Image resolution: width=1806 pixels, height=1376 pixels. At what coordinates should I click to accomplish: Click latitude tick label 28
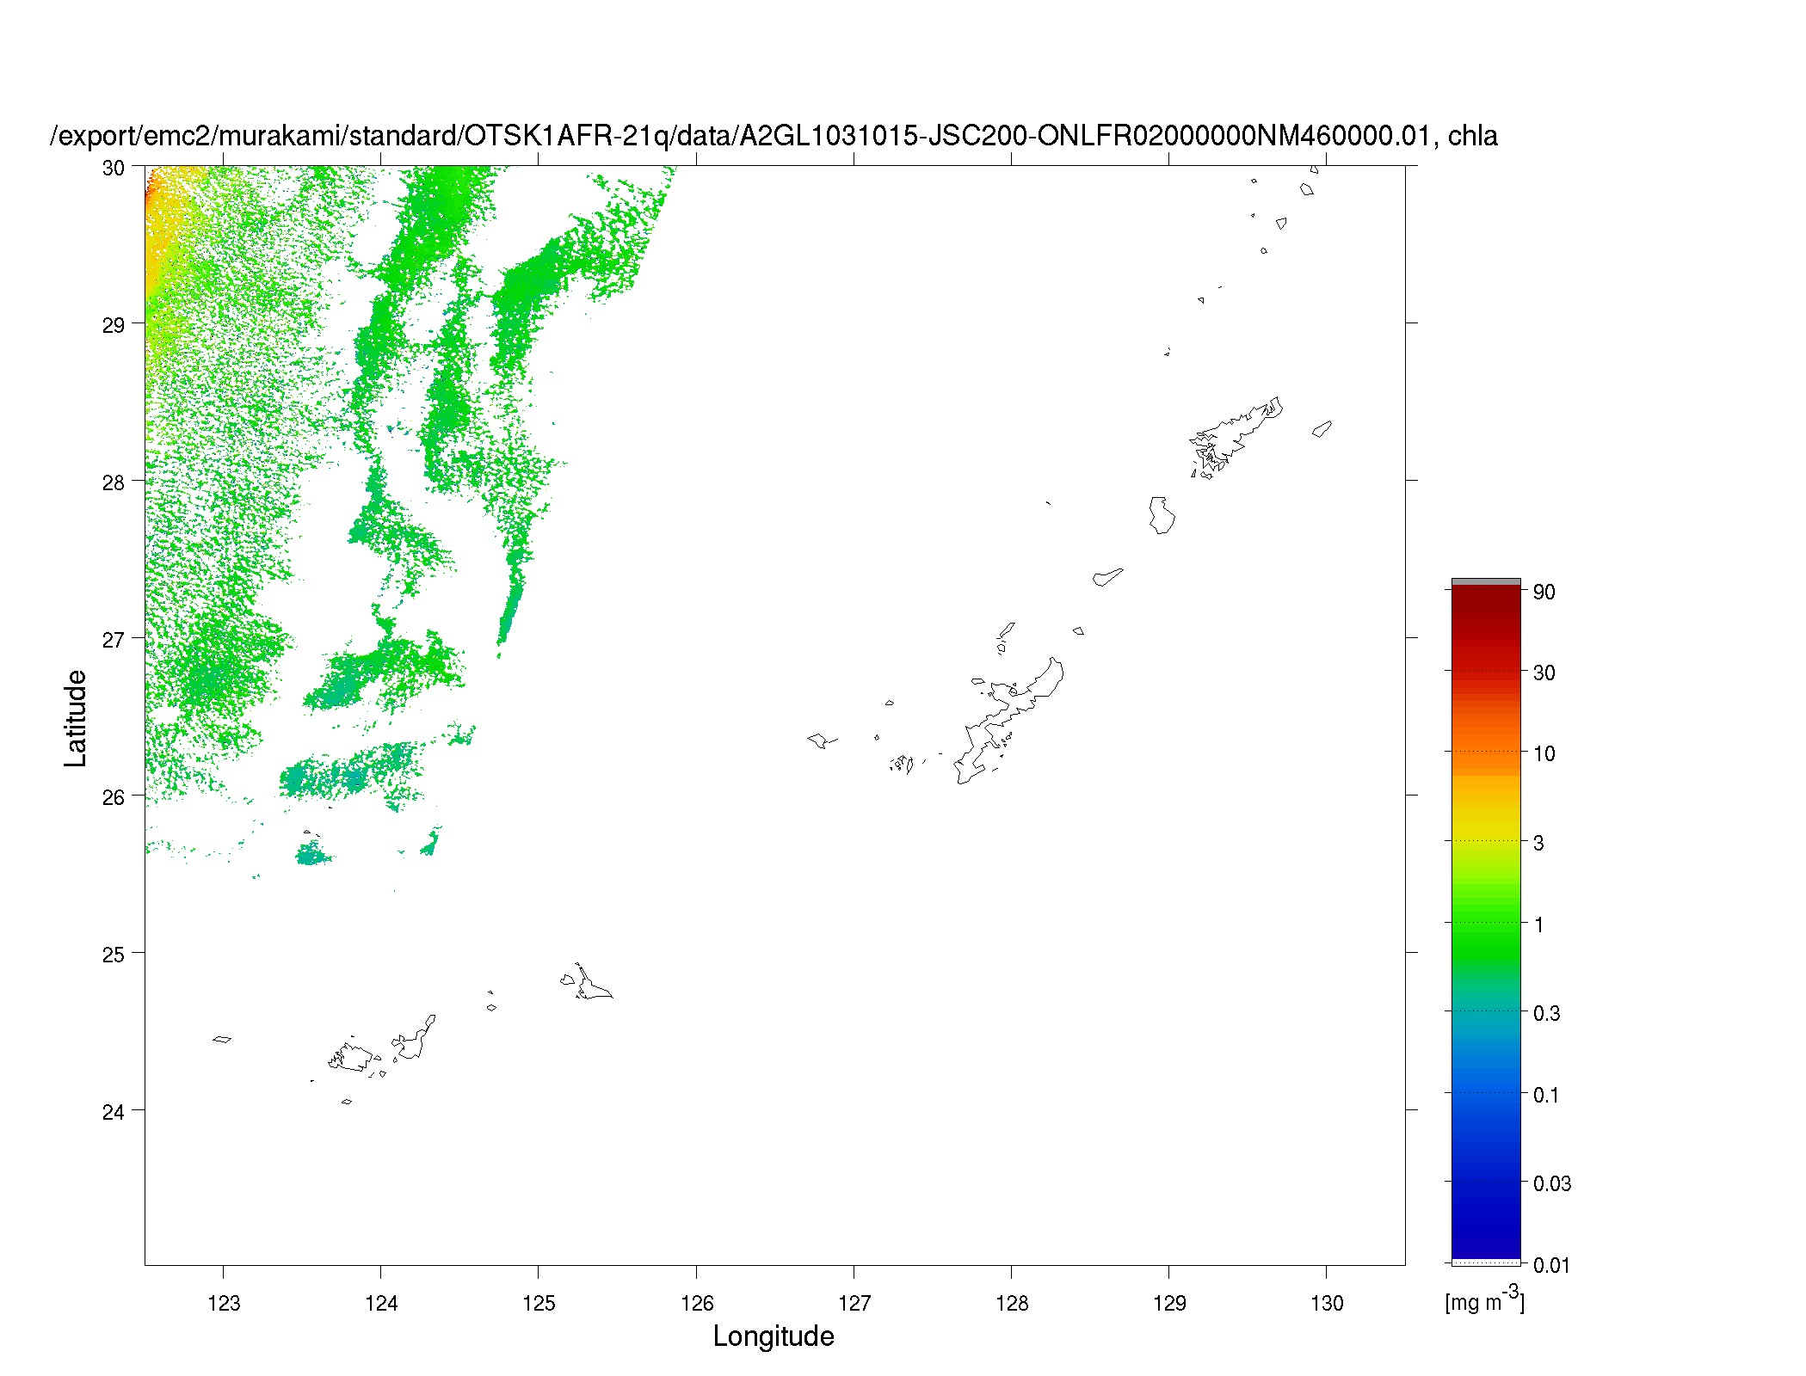[113, 482]
